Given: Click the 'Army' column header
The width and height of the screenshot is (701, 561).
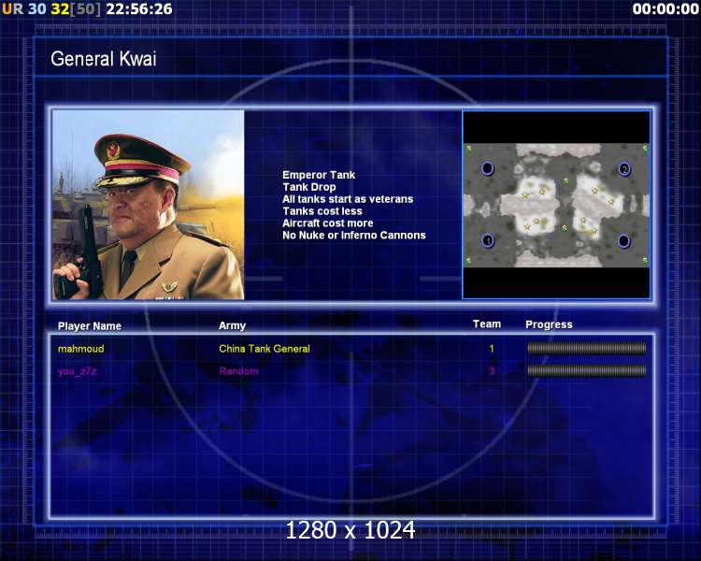Looking at the screenshot, I should point(232,325).
